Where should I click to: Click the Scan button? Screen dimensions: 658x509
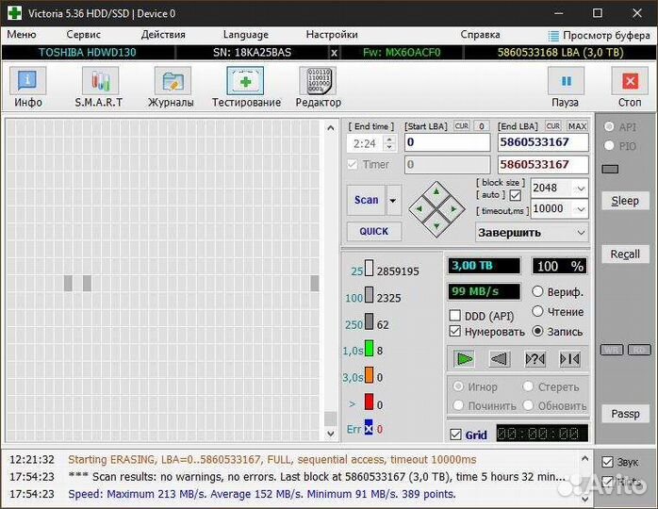[366, 200]
